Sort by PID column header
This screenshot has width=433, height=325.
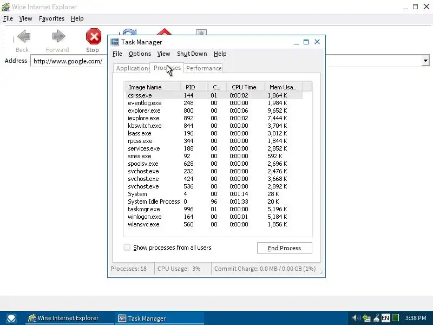(x=194, y=87)
